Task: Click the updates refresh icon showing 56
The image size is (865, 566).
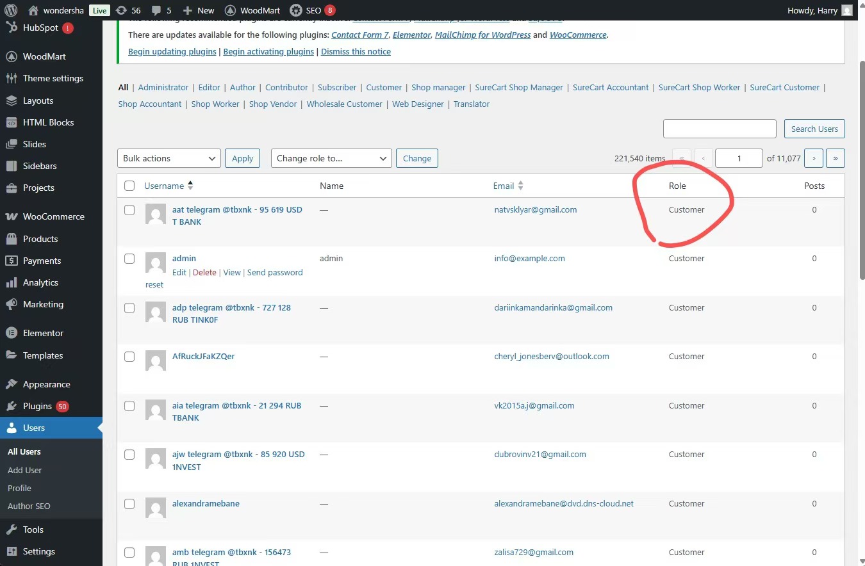Action: 121,10
